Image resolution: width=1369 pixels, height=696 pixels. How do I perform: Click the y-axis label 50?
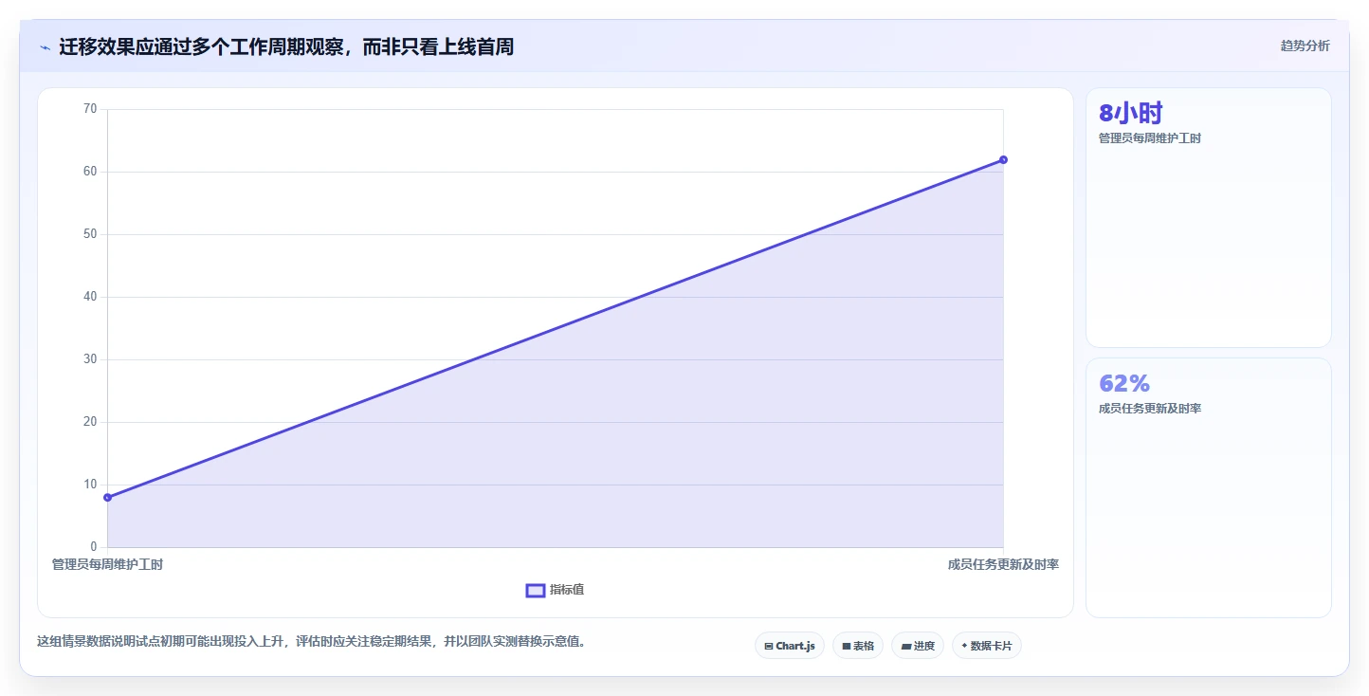[x=90, y=234]
